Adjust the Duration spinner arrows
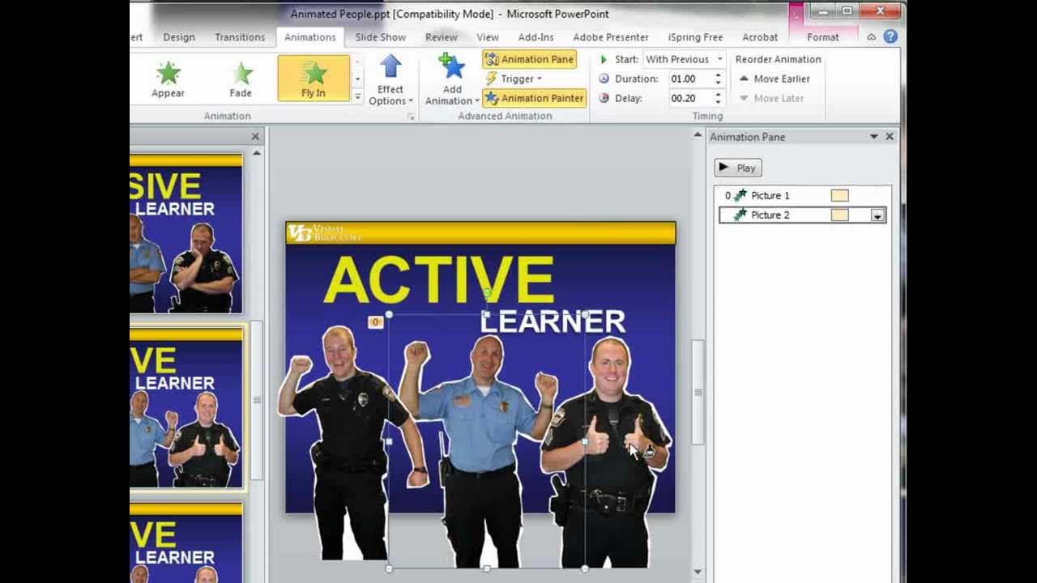This screenshot has height=583, width=1037. [x=718, y=79]
